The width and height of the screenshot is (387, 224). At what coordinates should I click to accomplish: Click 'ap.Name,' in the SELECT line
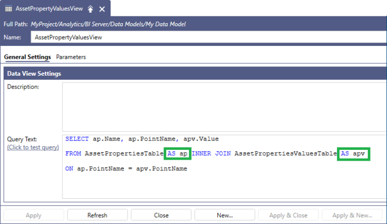click(x=108, y=139)
